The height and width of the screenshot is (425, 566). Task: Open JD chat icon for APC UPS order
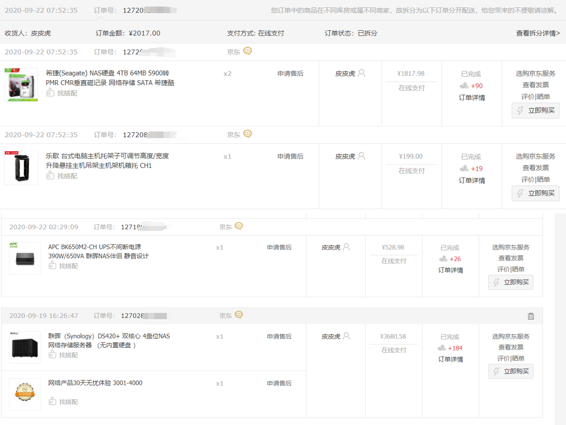tap(239, 226)
